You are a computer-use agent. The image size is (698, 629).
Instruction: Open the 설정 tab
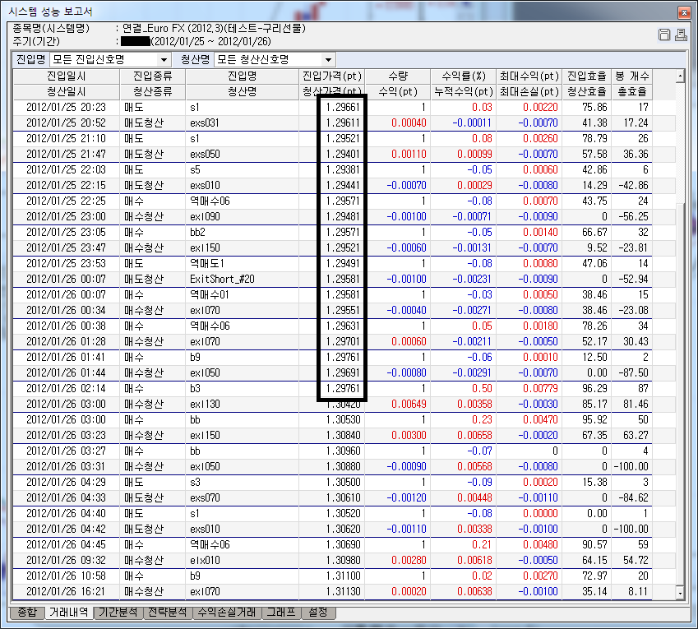317,613
